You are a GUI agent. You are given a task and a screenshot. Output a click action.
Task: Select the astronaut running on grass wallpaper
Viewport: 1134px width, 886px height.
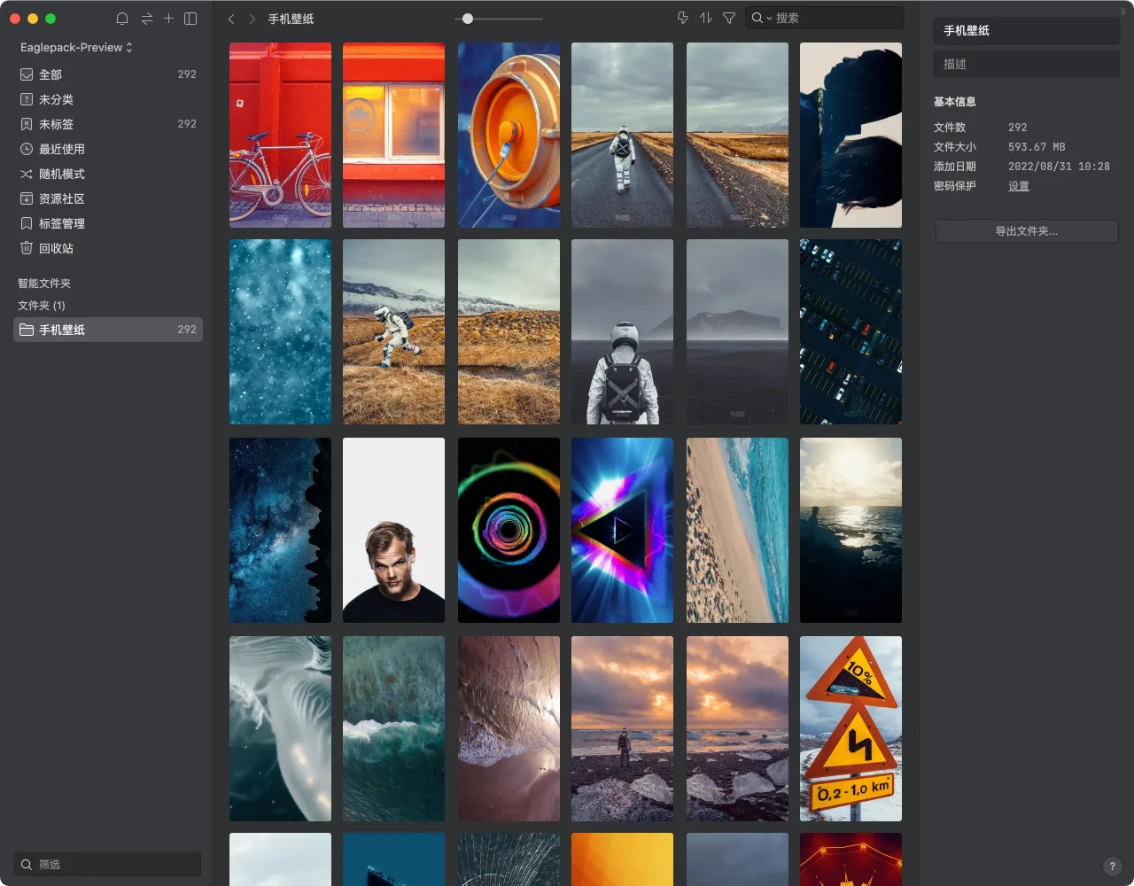click(393, 331)
